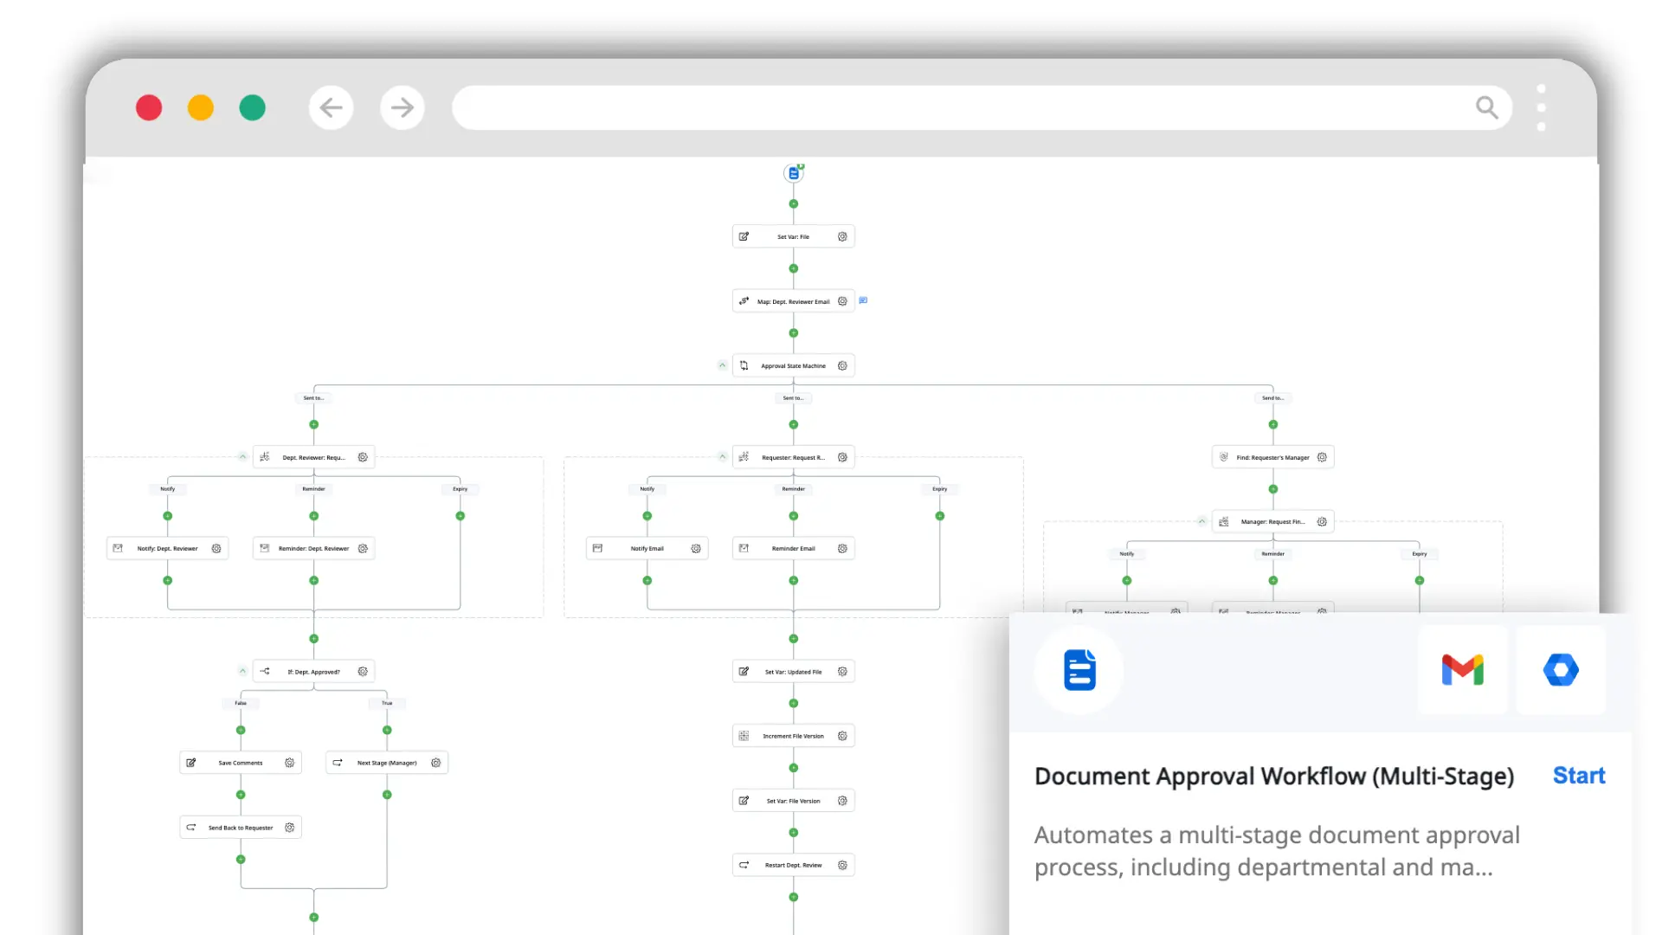This screenshot has width=1662, height=935.
Task: Collapse the Approval State Machine branch
Action: [x=723, y=364]
